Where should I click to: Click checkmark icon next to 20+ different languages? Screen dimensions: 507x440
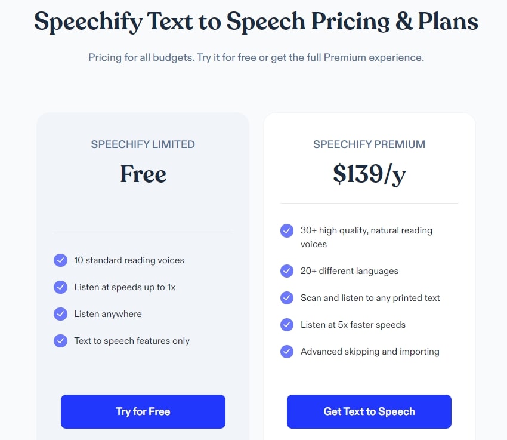click(287, 271)
